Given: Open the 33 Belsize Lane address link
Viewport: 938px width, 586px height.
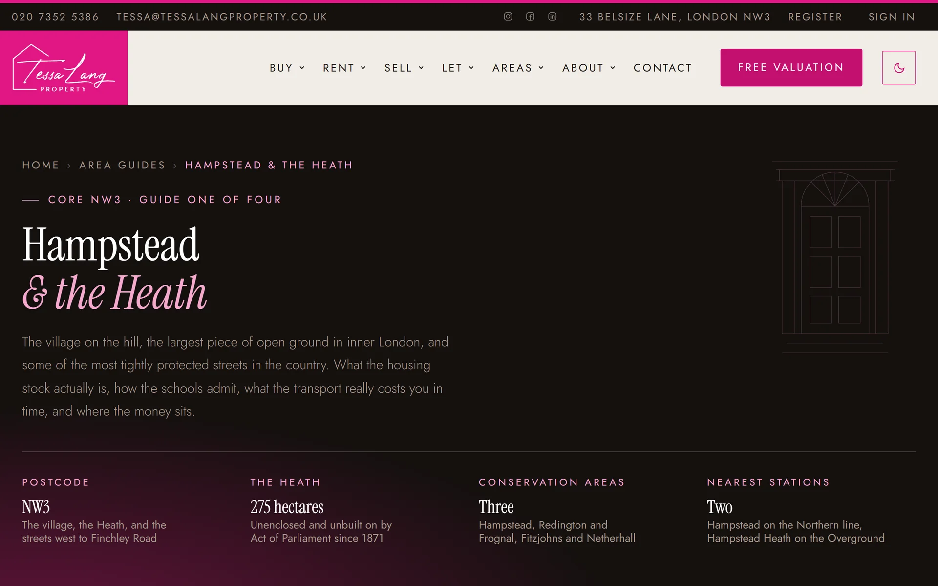Looking at the screenshot, I should [x=675, y=17].
